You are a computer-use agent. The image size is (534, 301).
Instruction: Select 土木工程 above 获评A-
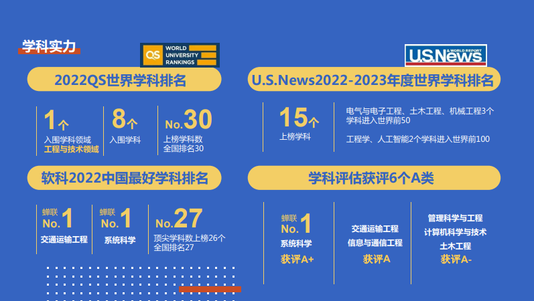456,246
